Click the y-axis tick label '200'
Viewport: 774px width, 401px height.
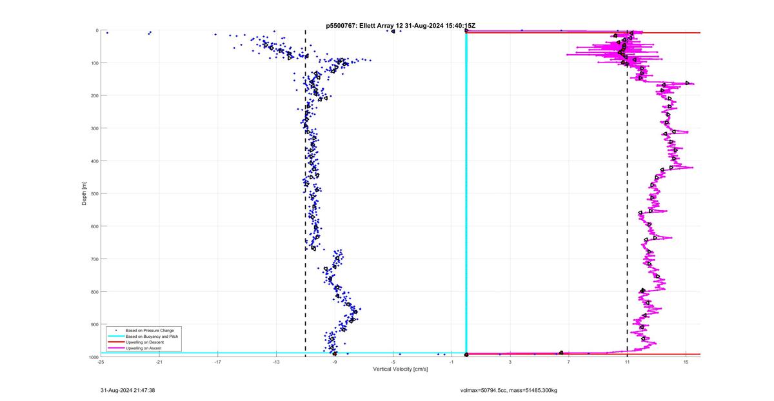[94, 95]
